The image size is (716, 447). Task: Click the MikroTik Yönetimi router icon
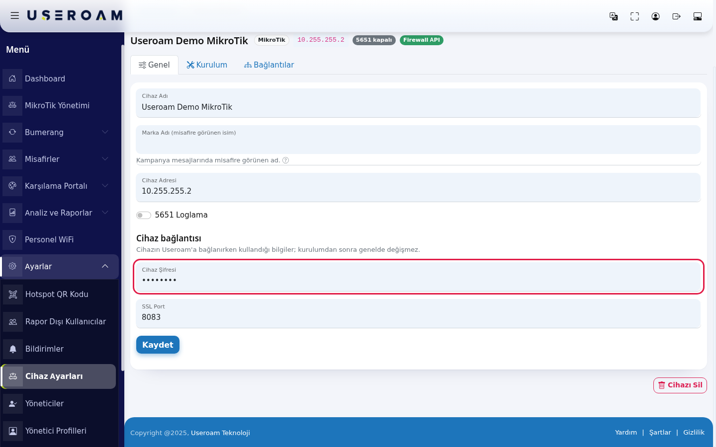pos(12,105)
